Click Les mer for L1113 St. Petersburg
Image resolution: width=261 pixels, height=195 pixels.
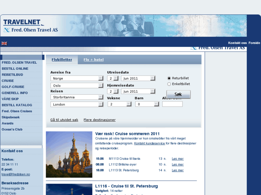tap(178, 170)
